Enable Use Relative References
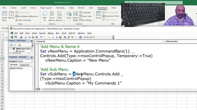The width and height of the screenshot is (197, 110). coord(26,16)
